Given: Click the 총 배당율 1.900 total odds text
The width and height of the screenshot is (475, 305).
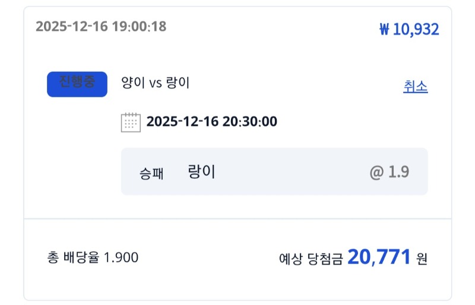Looking at the screenshot, I should 93,258.
